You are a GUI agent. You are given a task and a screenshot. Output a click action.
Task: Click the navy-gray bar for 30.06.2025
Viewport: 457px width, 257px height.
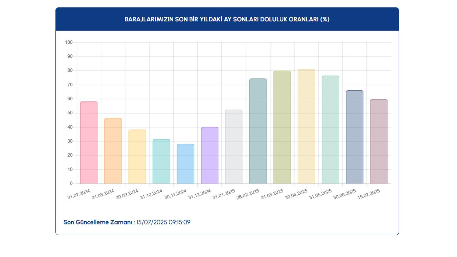(355, 137)
